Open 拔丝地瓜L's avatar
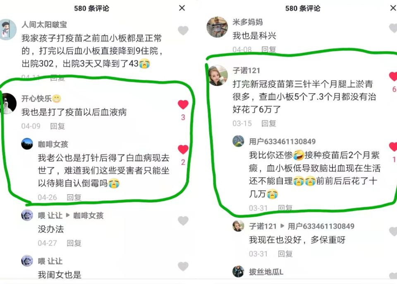This screenshot has height=284, width=397. [x=238, y=271]
